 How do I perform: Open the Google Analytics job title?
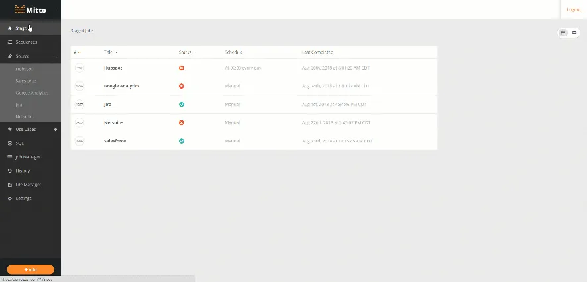pos(122,86)
